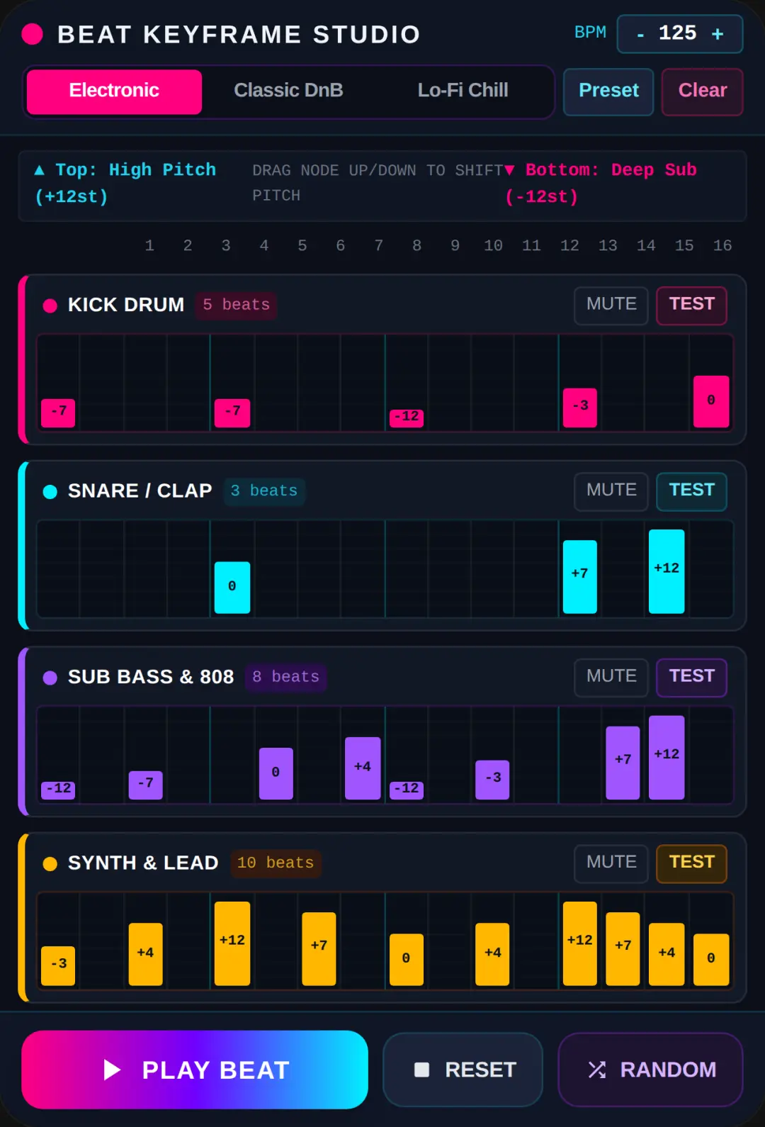
Task: Select Sub Bass step 15 node +12
Action: (667, 758)
